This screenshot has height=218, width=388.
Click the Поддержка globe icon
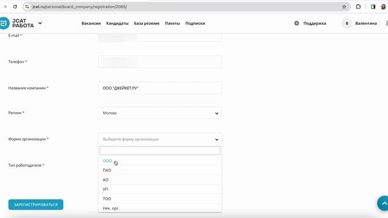click(296, 23)
